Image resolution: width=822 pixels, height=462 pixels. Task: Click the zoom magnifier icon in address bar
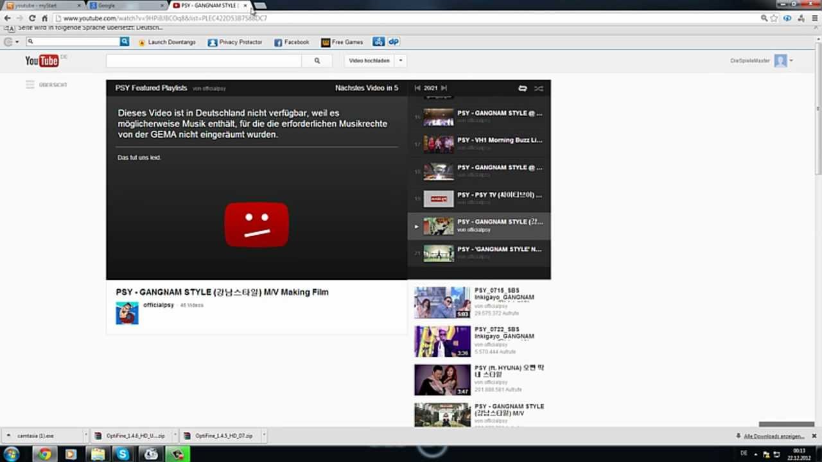click(764, 18)
